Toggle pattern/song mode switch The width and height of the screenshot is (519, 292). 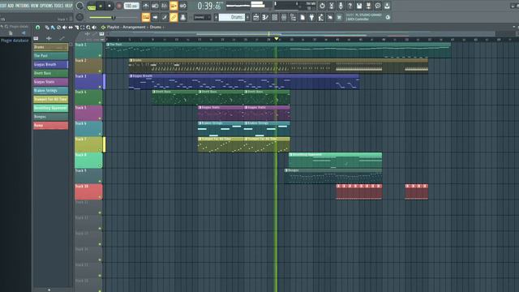click(92, 6)
